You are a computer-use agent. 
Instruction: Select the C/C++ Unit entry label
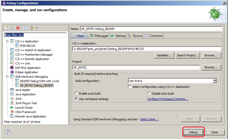(22, 63)
